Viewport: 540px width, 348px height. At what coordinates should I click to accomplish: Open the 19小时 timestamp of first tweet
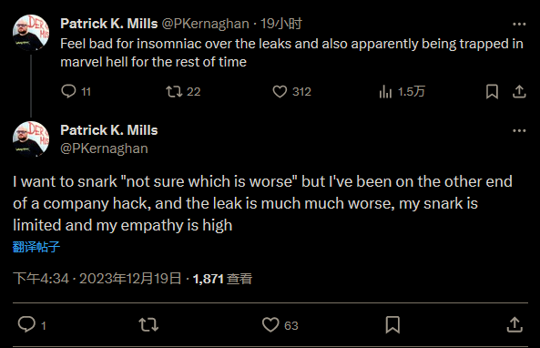pyautogui.click(x=281, y=24)
